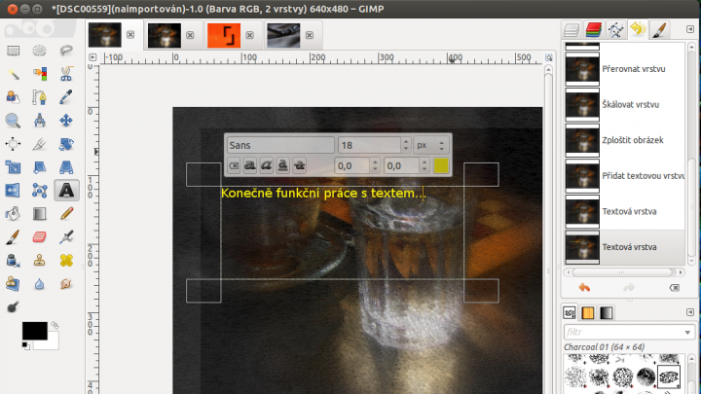Select the Eraser tool
The height and width of the screenshot is (394, 701).
[x=39, y=236]
